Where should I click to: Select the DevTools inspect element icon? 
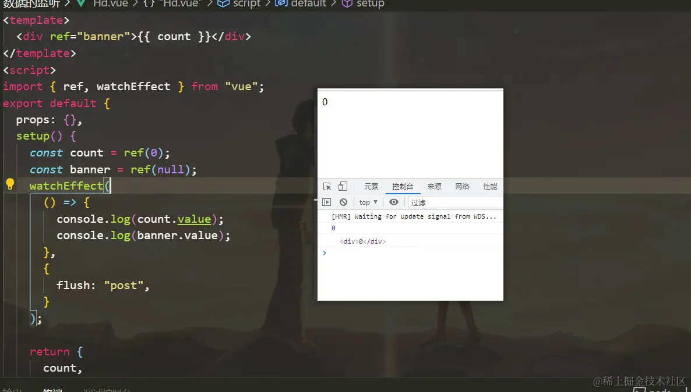327,187
